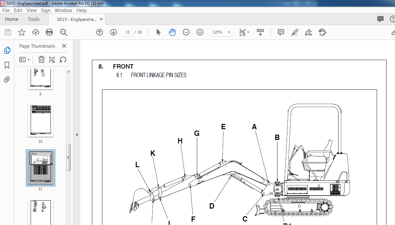Click the label E in the diagram
395x225 pixels.
click(x=223, y=127)
